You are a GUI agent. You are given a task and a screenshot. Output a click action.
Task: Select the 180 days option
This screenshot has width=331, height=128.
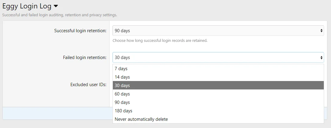pyautogui.click(x=218, y=111)
